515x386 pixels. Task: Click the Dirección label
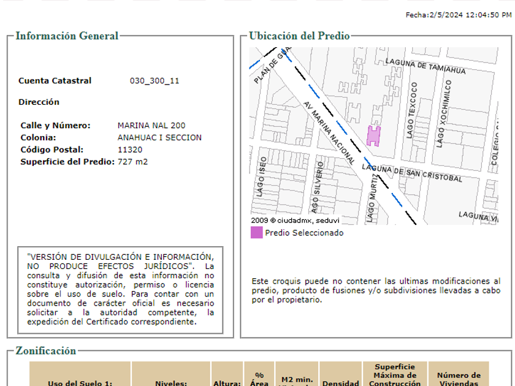pos(39,102)
